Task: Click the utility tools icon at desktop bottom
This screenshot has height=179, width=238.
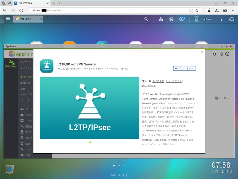Action: pyautogui.click(x=119, y=175)
